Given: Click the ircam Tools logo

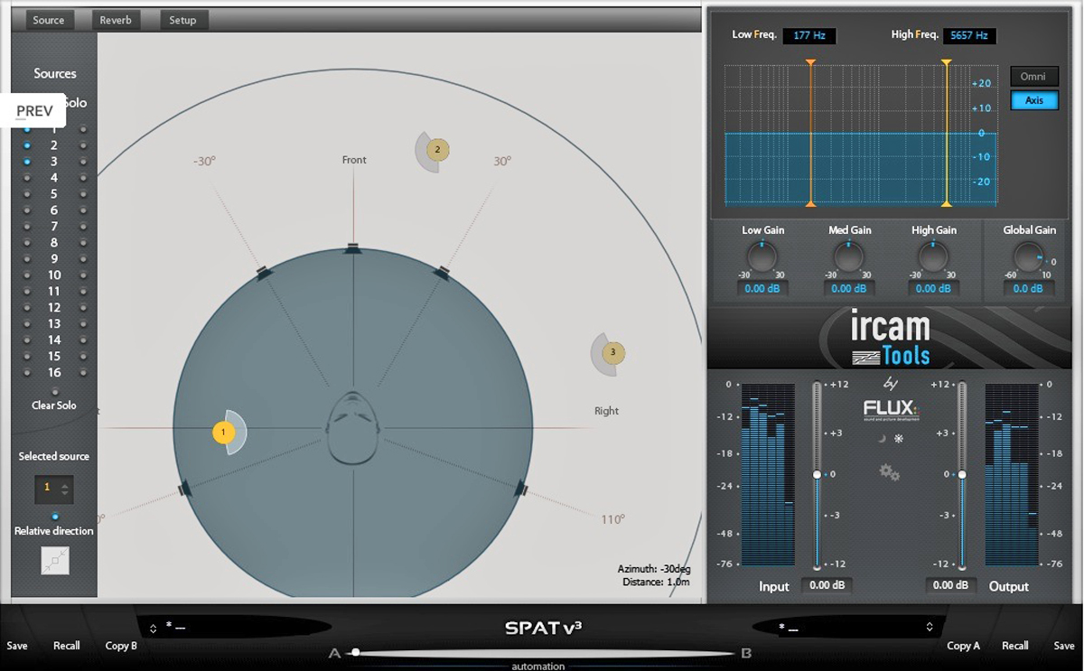Looking at the screenshot, I should (x=890, y=338).
